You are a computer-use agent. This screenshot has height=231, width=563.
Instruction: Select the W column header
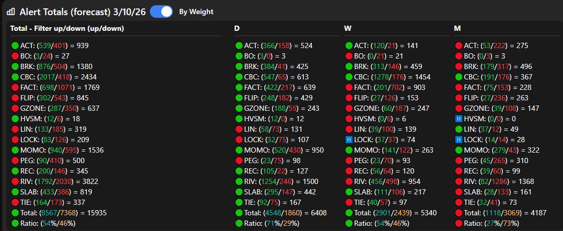(348, 28)
